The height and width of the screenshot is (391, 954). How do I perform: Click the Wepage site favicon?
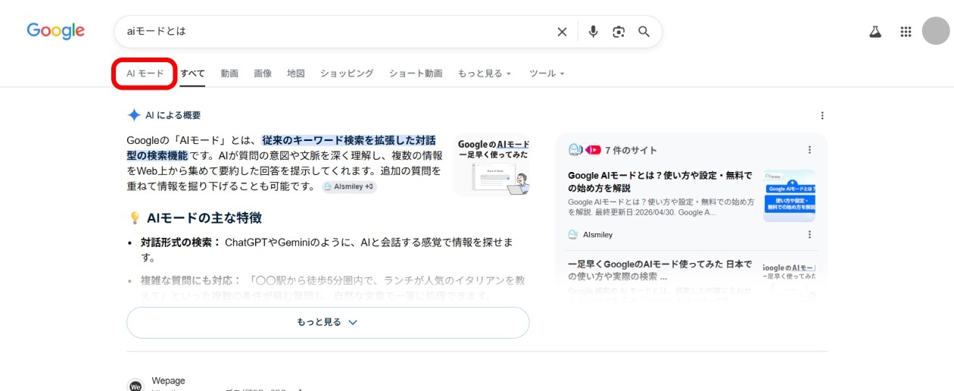point(135,386)
